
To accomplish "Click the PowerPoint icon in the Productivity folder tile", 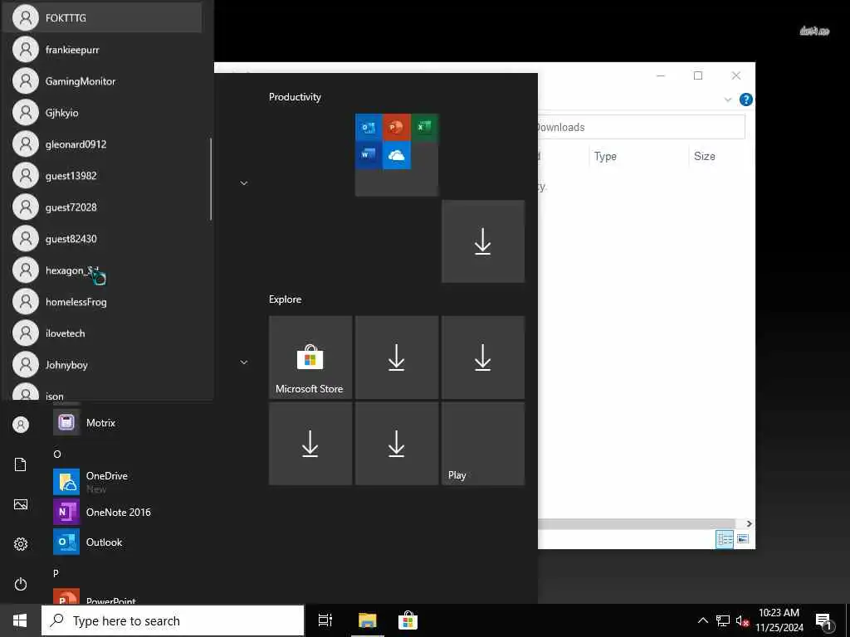I will (396, 127).
